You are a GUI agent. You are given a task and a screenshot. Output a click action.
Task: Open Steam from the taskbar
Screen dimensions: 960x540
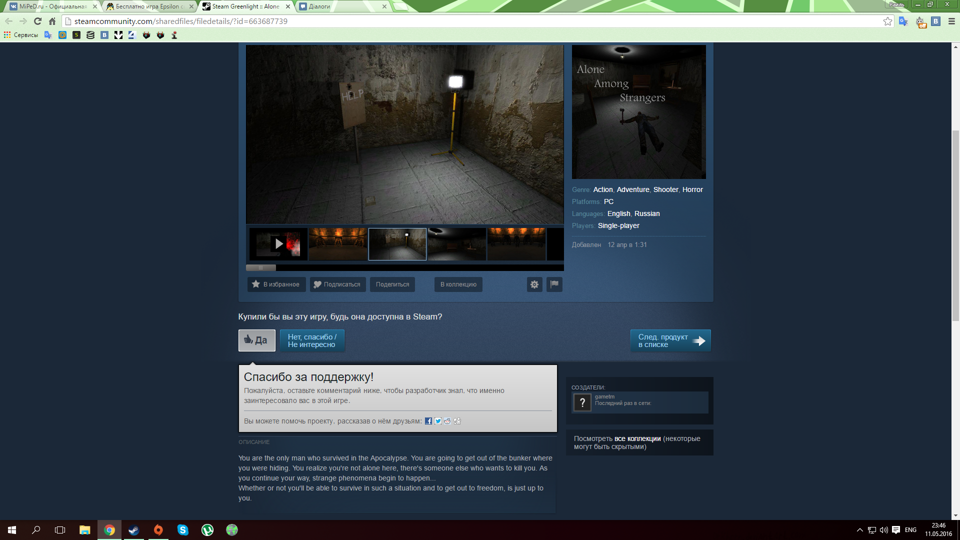(133, 530)
